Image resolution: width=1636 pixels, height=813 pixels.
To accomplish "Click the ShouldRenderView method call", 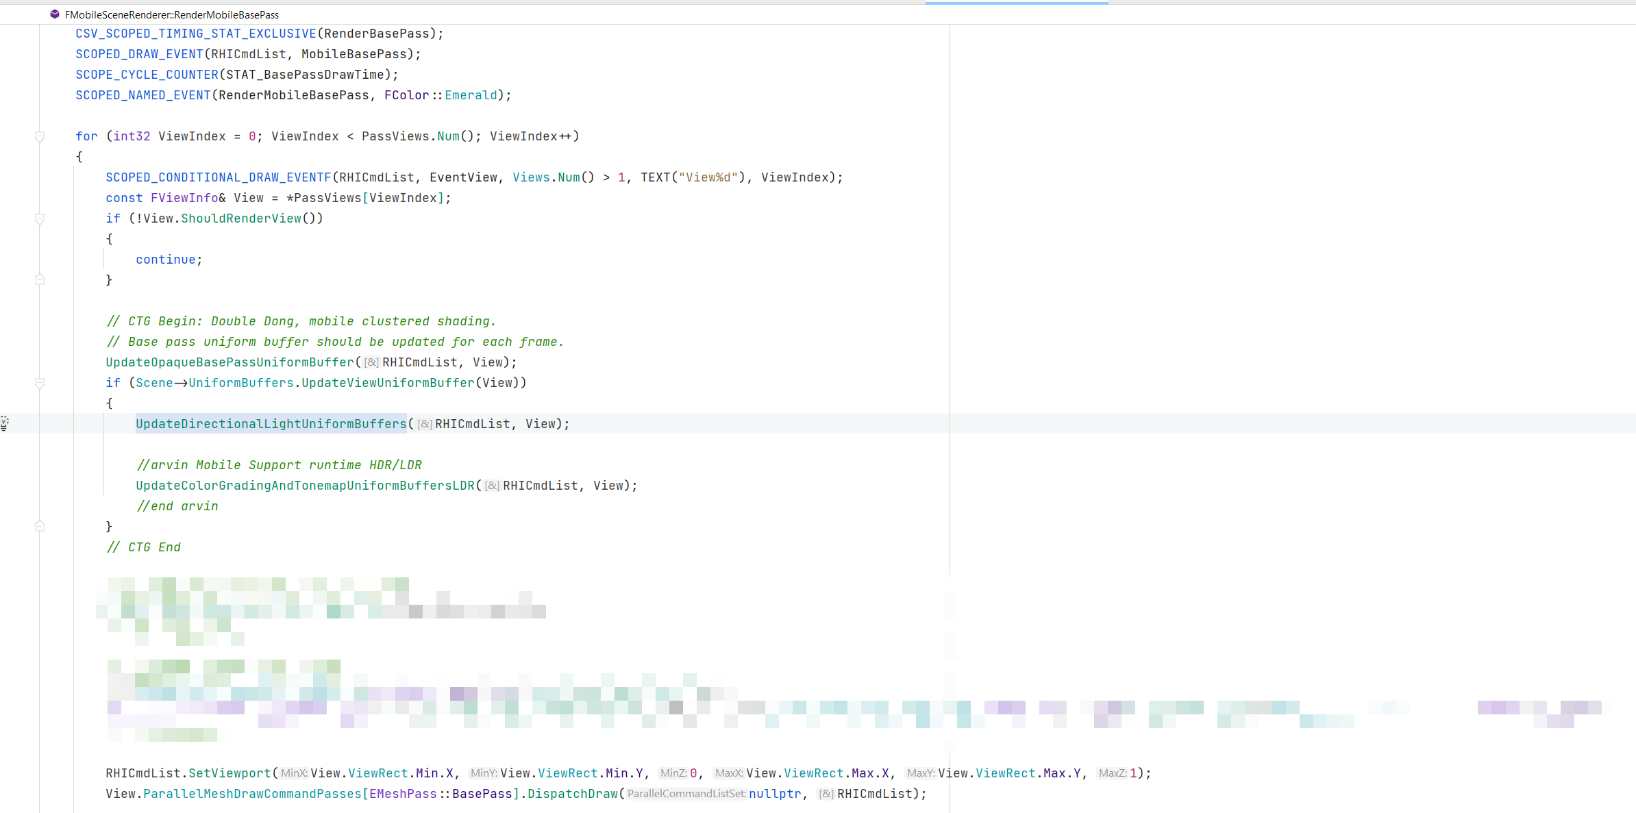I will (x=240, y=218).
